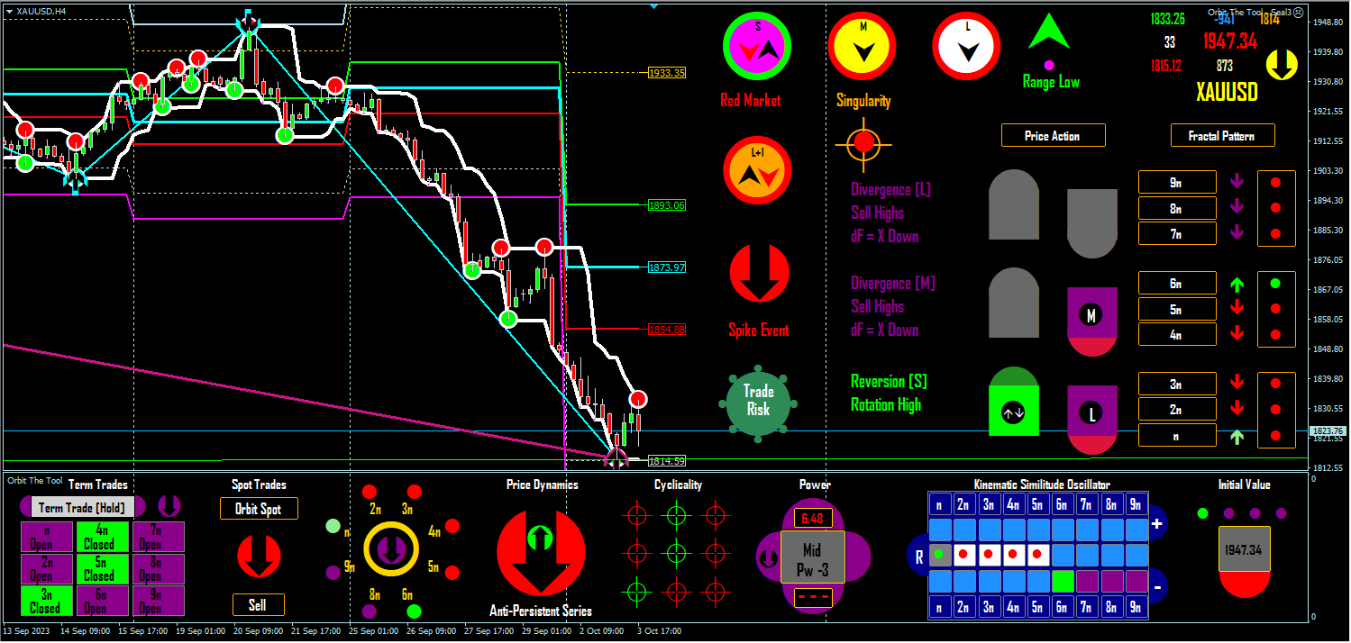The image size is (1351, 643).
Task: Click the Anti-Persistent Series label
Action: pyautogui.click(x=541, y=611)
